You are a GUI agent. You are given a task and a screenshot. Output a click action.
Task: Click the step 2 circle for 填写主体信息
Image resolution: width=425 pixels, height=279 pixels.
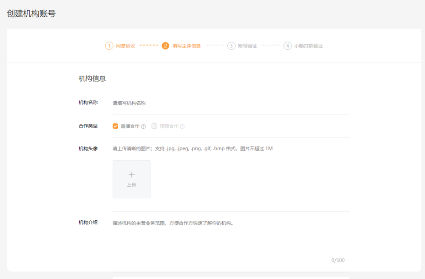pyautogui.click(x=164, y=46)
